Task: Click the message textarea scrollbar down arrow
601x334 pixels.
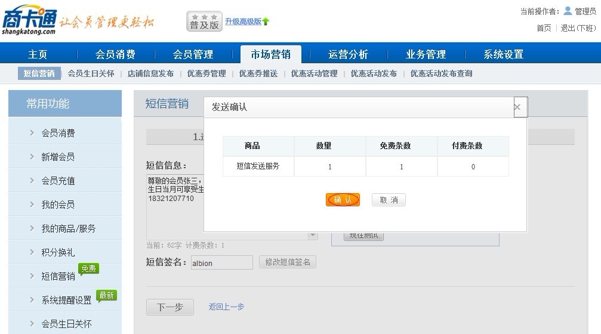Action: coord(313,236)
